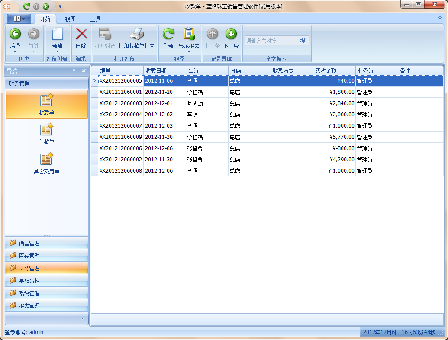Open the 基础资料 navigation group
This screenshot has height=340, width=448.
(x=47, y=281)
